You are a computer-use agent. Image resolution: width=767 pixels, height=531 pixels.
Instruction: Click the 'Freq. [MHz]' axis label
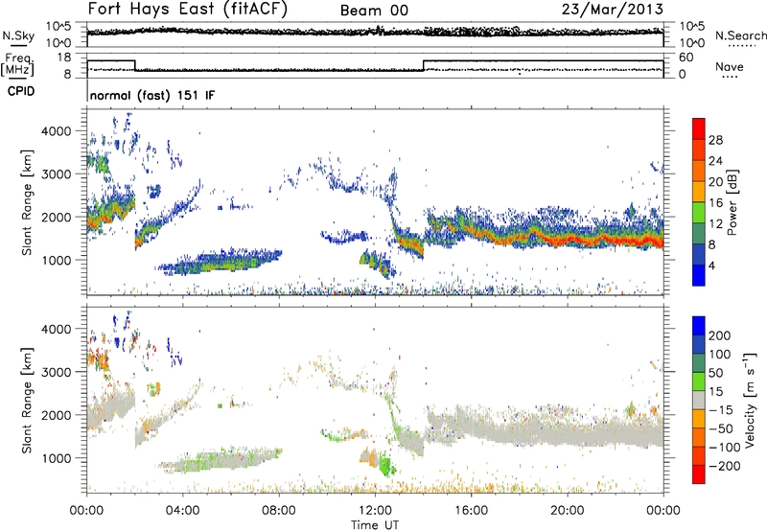17,65
